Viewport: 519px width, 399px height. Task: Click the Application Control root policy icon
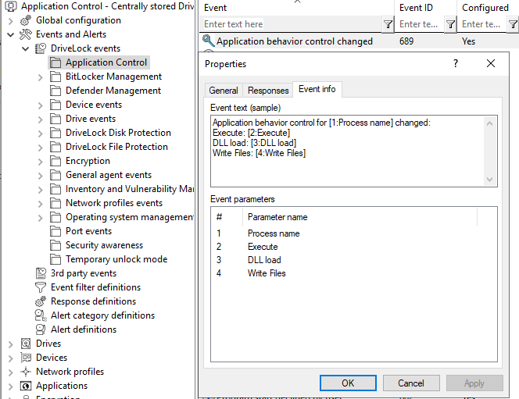pyautogui.click(x=11, y=6)
